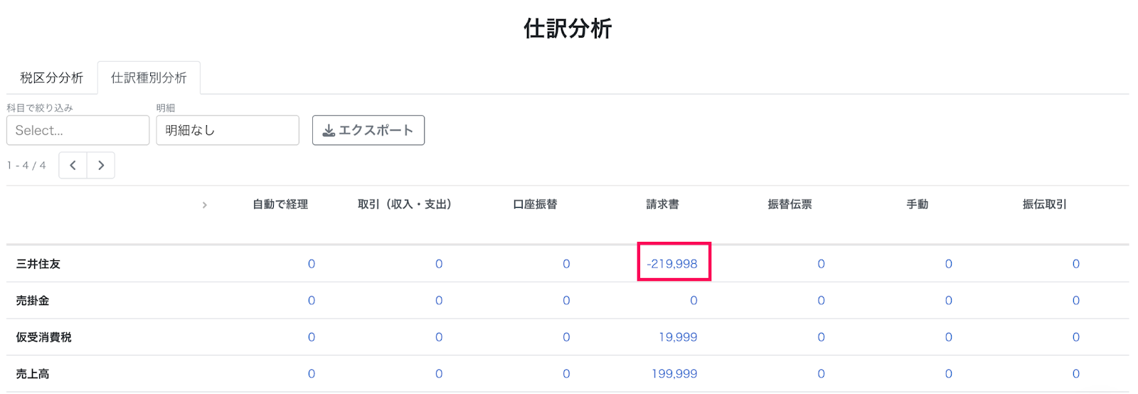Click 売掛金 自動で経理 zero value
Image resolution: width=1138 pixels, height=394 pixels.
coord(312,301)
